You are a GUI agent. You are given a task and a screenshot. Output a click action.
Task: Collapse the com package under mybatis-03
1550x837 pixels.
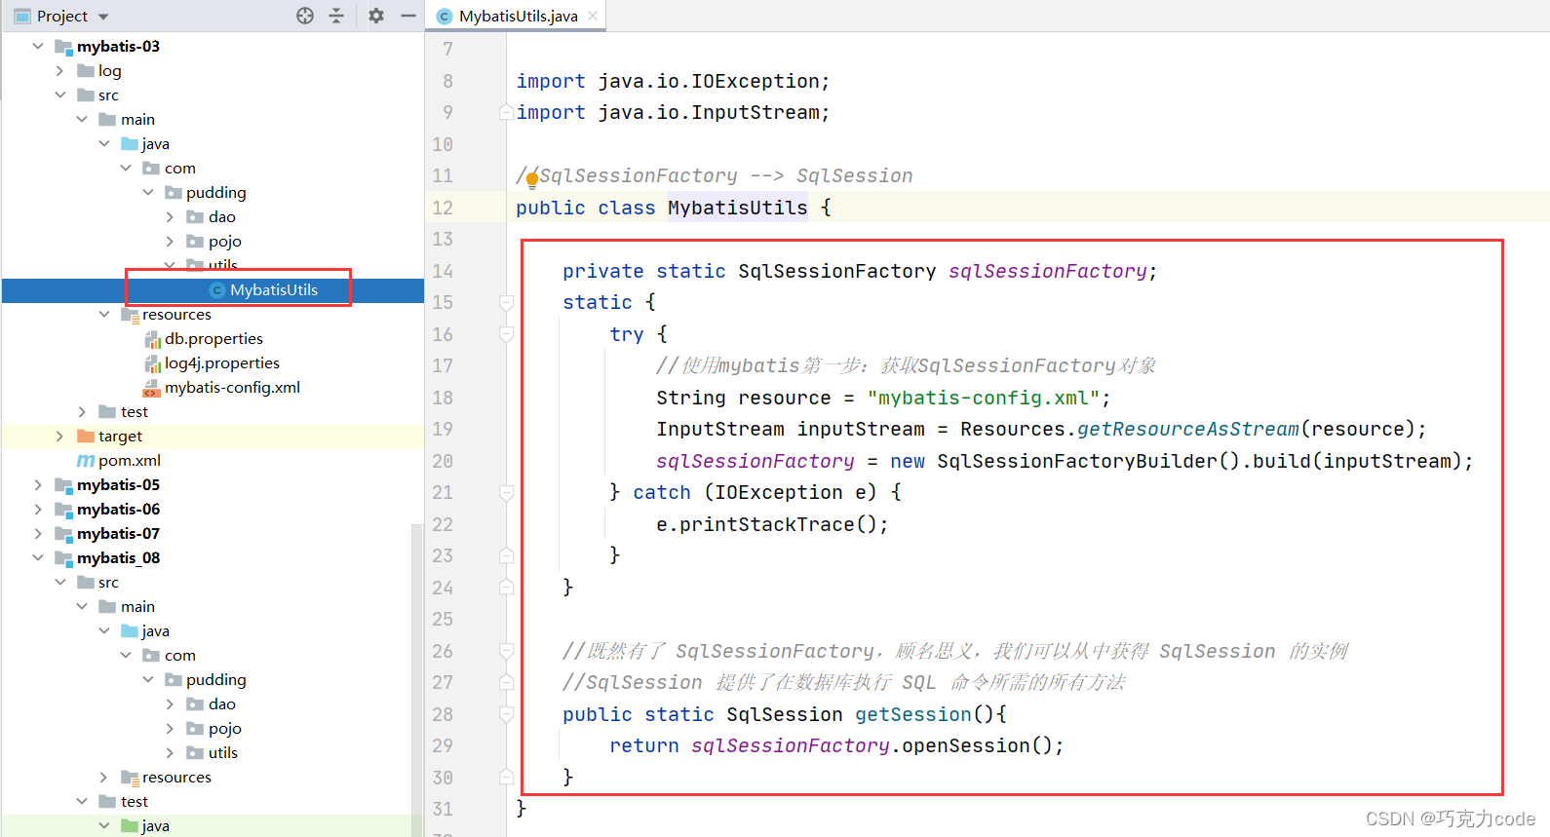[x=126, y=168]
